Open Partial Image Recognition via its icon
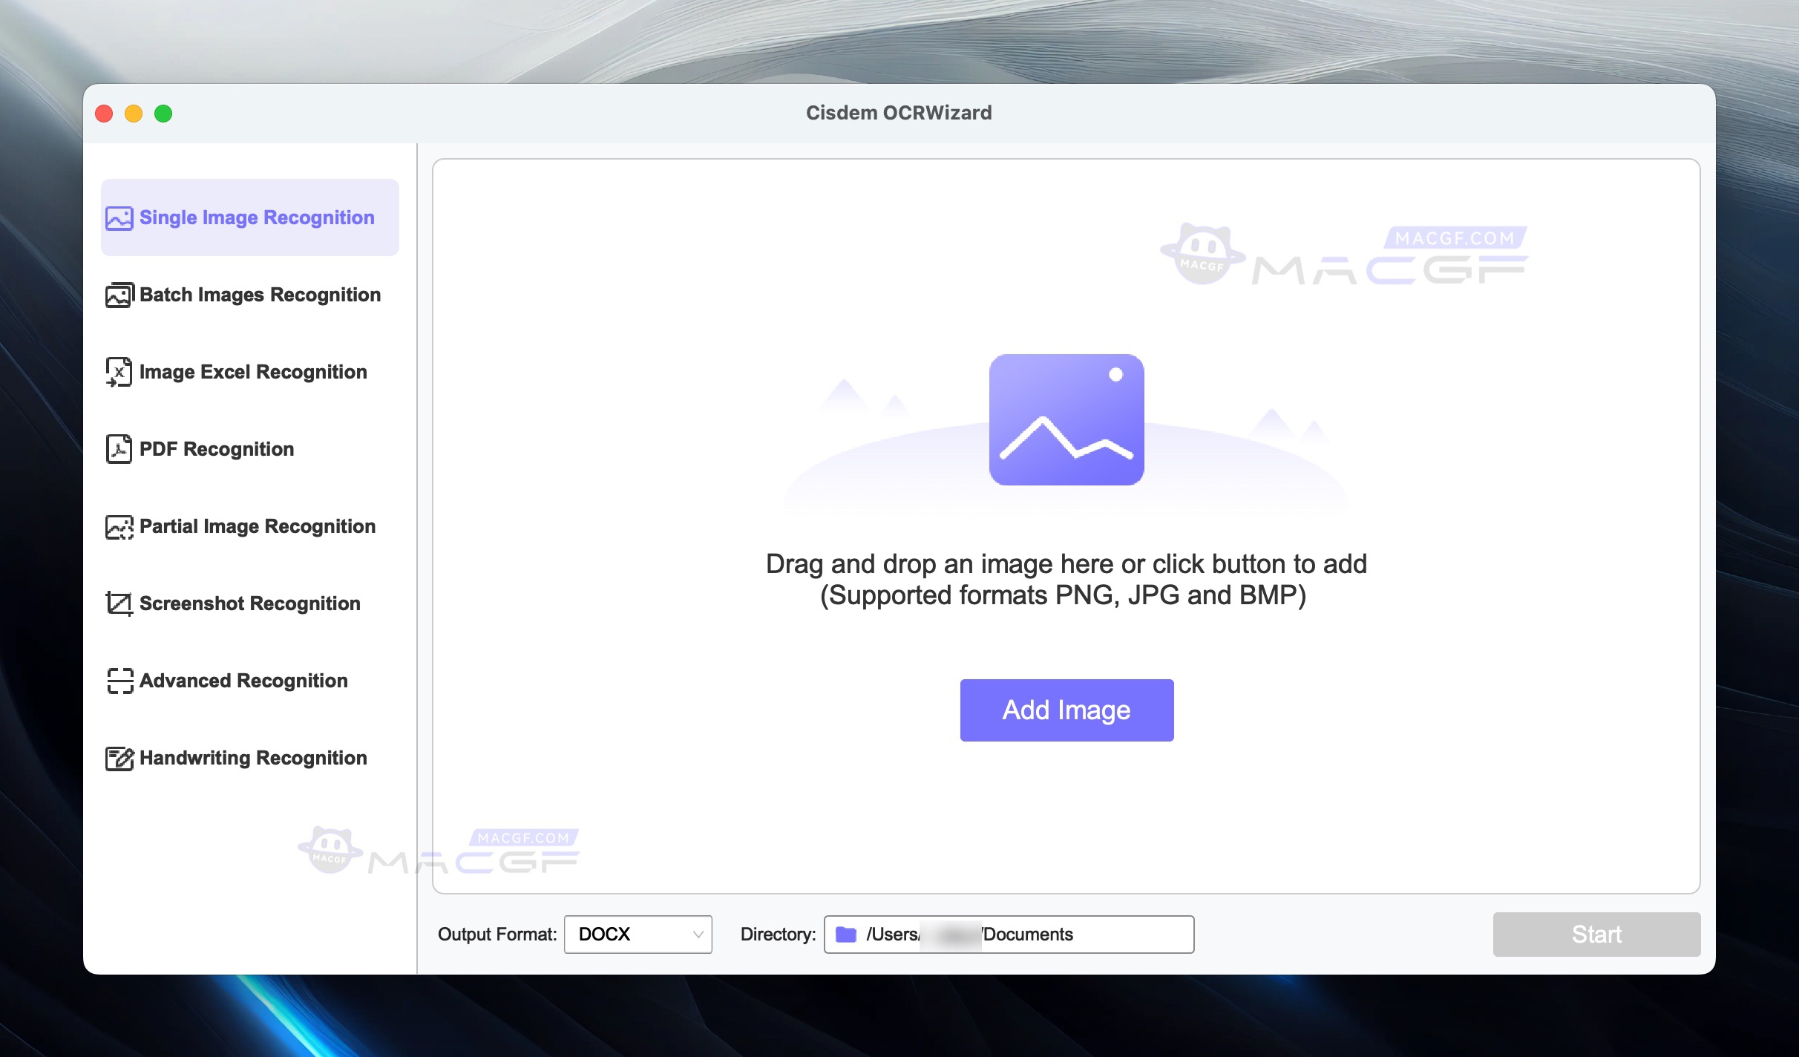 [x=119, y=526]
